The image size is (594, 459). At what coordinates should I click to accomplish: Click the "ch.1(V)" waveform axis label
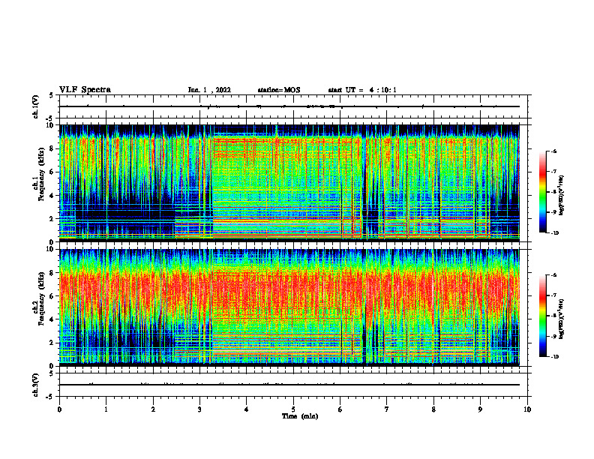point(35,106)
